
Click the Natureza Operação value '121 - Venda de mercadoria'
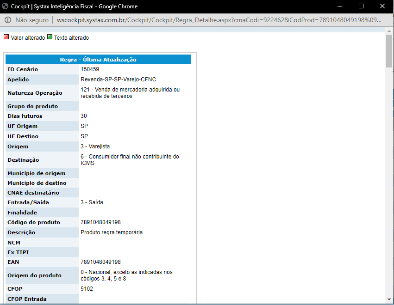pyautogui.click(x=130, y=93)
